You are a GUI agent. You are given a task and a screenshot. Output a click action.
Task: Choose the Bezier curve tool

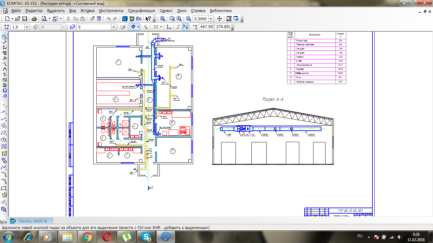(4, 167)
